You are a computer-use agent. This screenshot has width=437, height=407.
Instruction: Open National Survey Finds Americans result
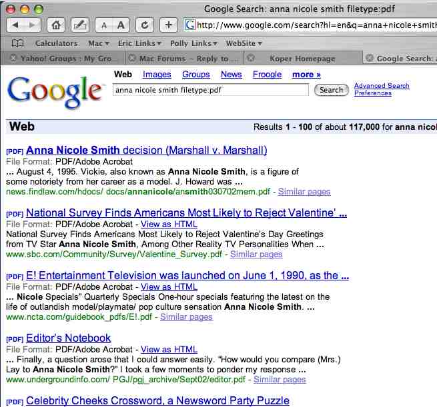coord(186,212)
